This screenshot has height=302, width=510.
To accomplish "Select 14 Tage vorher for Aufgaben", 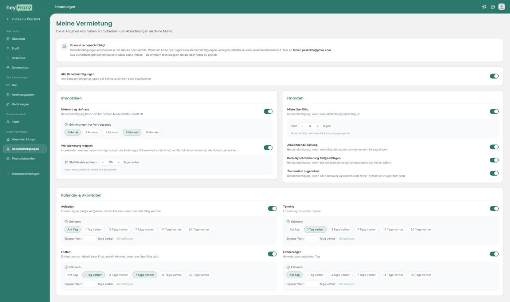I will point(171,230).
